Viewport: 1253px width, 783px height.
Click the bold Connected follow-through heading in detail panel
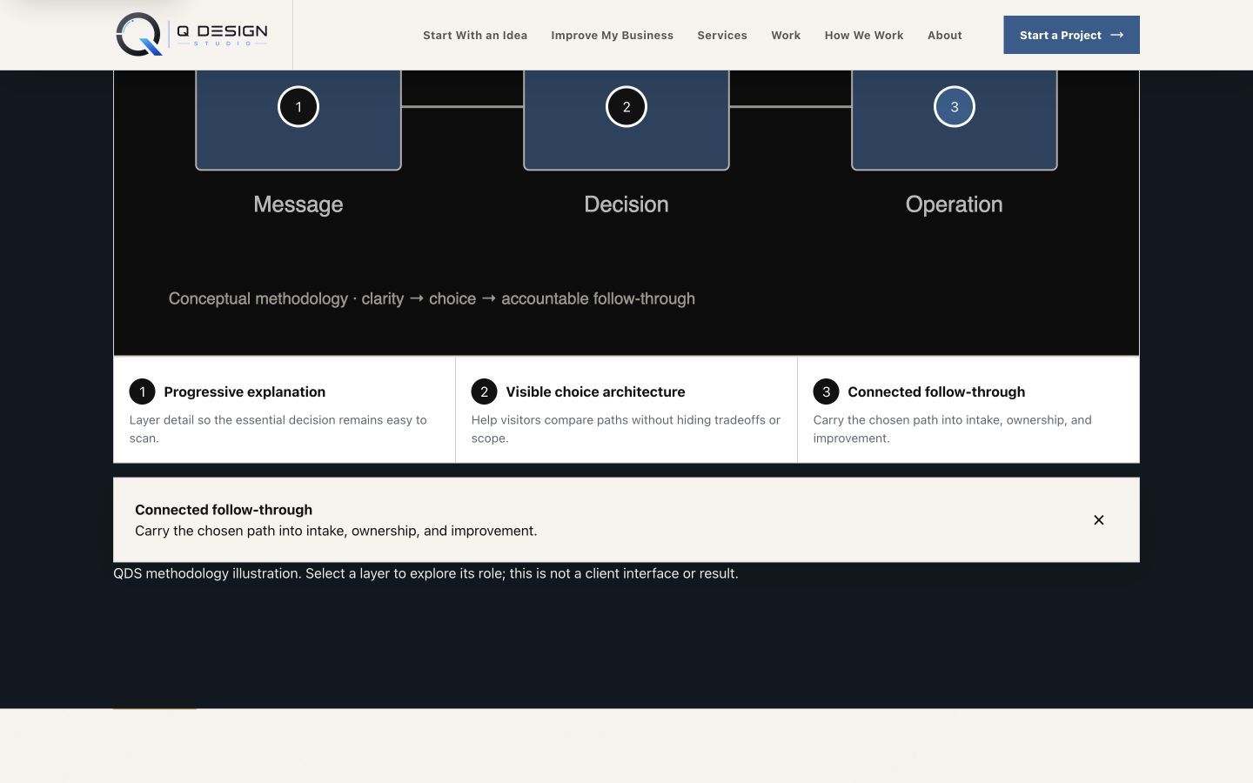point(224,510)
